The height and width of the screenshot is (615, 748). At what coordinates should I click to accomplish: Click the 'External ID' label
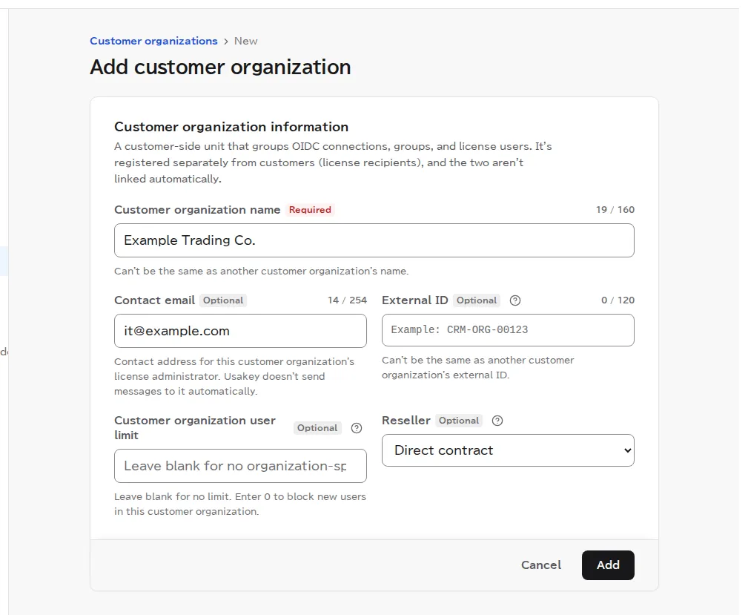415,300
